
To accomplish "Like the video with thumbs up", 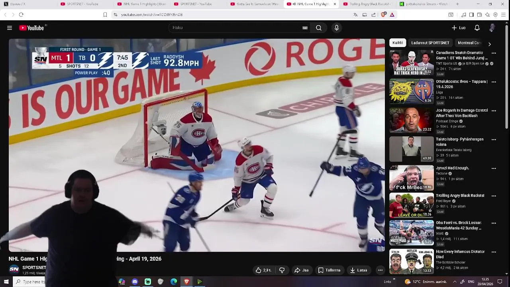I will click(263, 270).
